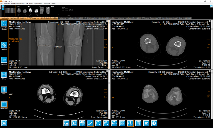This screenshot has width=213, height=128.
Task: Select the line measurement tool
Action: 90,123
